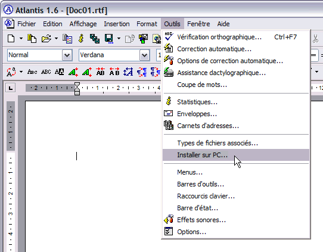Click the Normal style name field
The height and width of the screenshot is (252, 323).
(x=35, y=55)
